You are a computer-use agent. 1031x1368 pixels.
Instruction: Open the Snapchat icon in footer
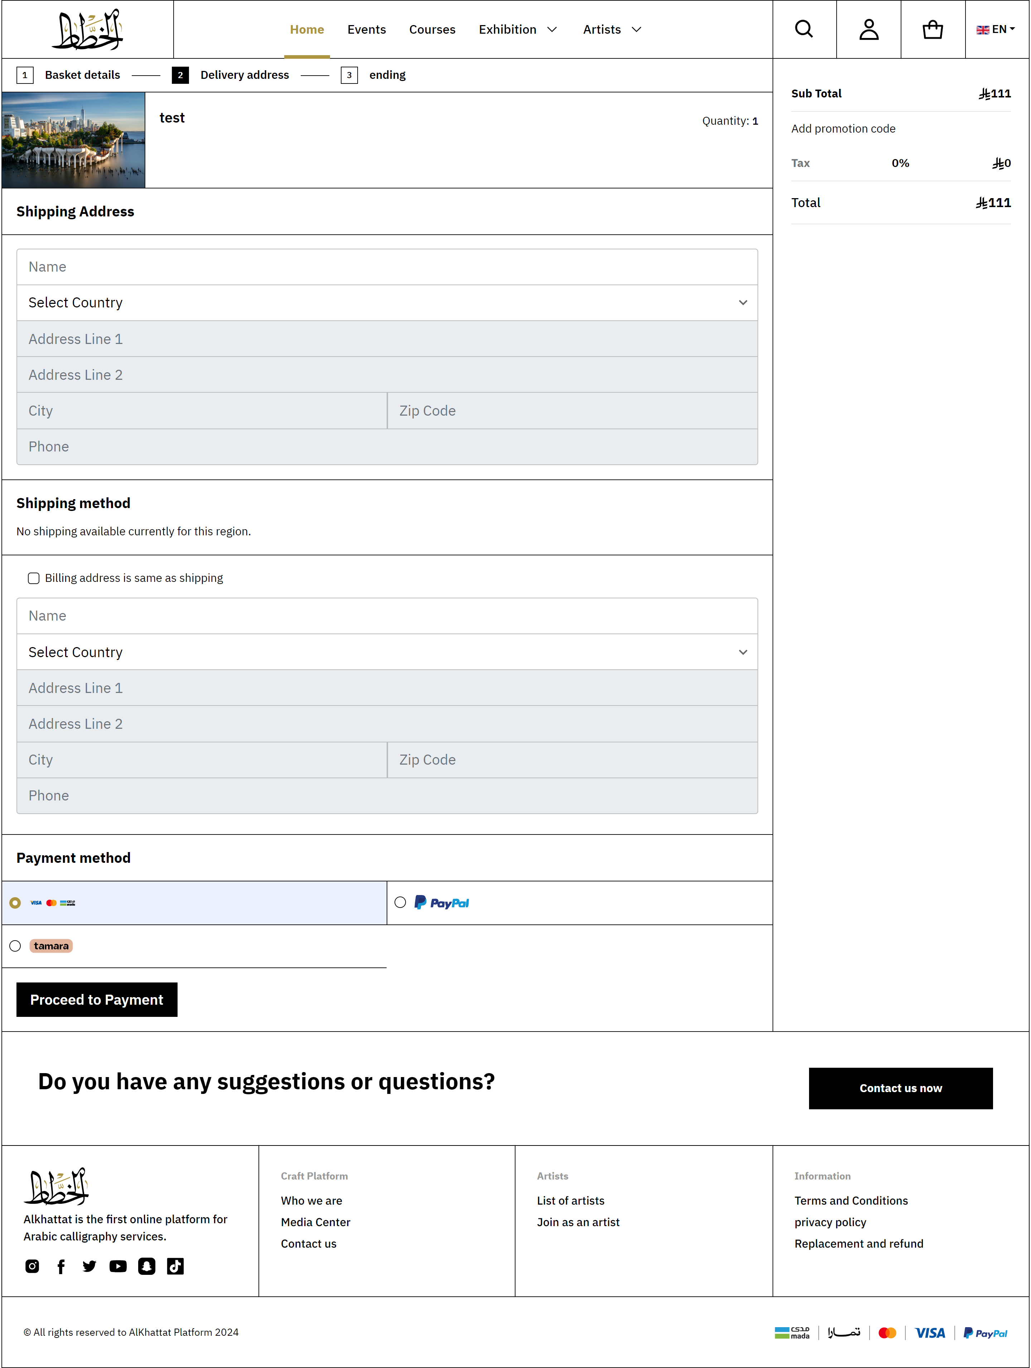tap(146, 1266)
